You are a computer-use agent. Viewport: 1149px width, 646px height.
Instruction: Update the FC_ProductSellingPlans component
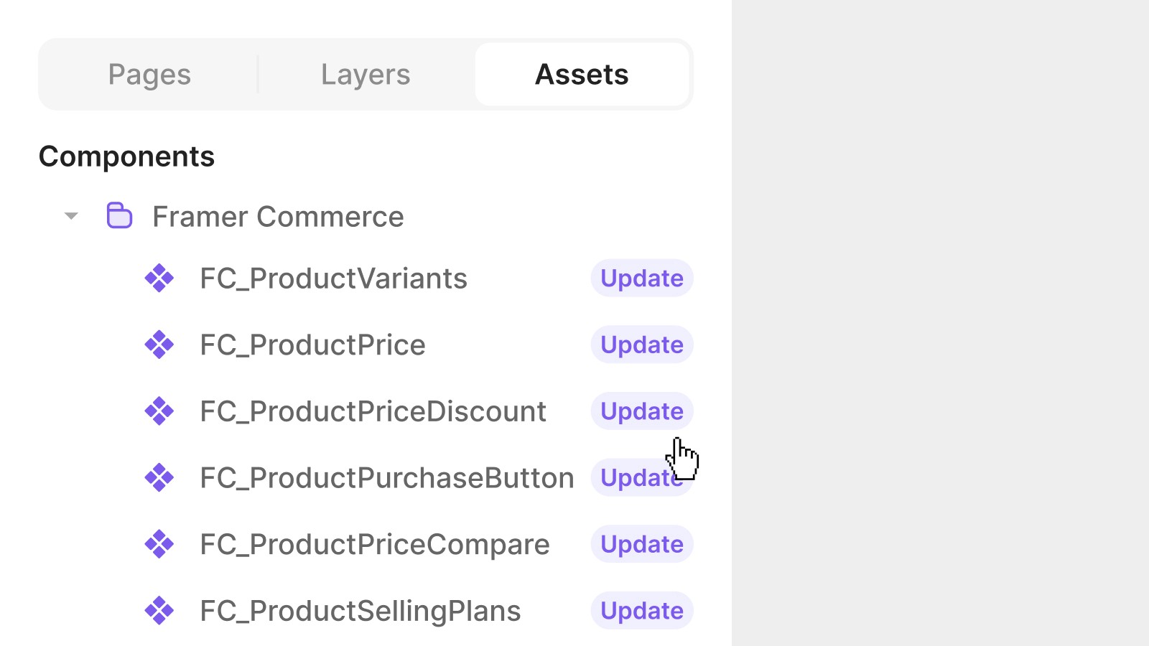(x=641, y=611)
